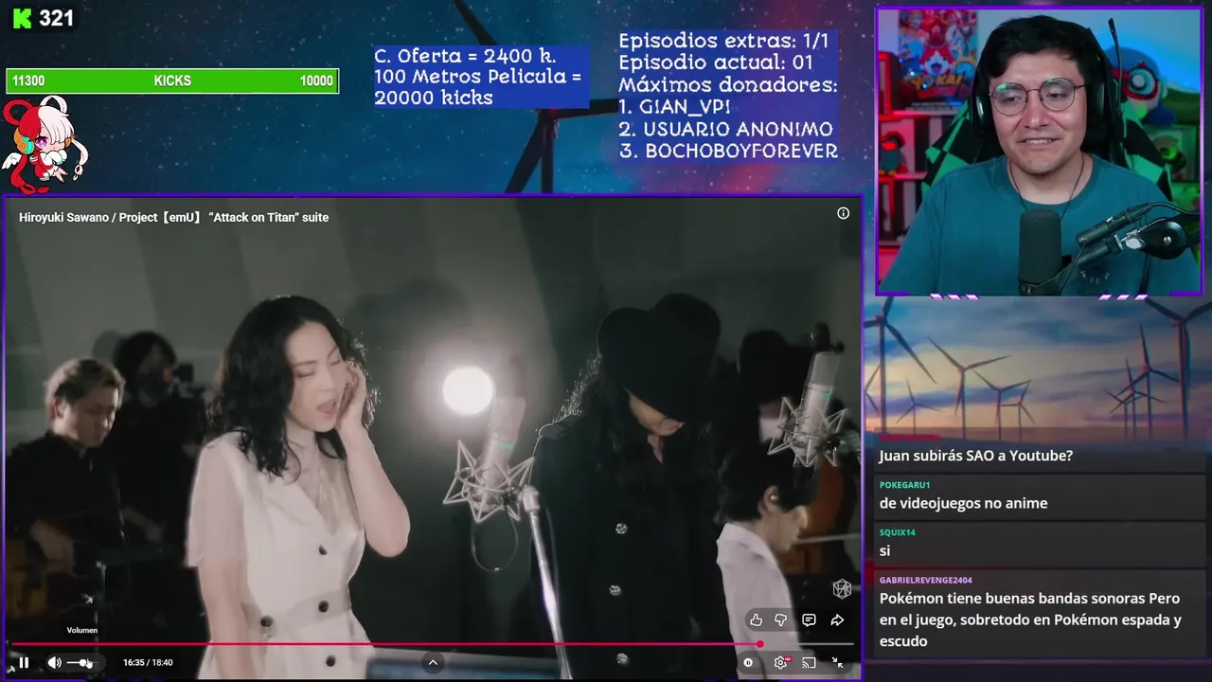Open the video info icon

click(x=843, y=213)
